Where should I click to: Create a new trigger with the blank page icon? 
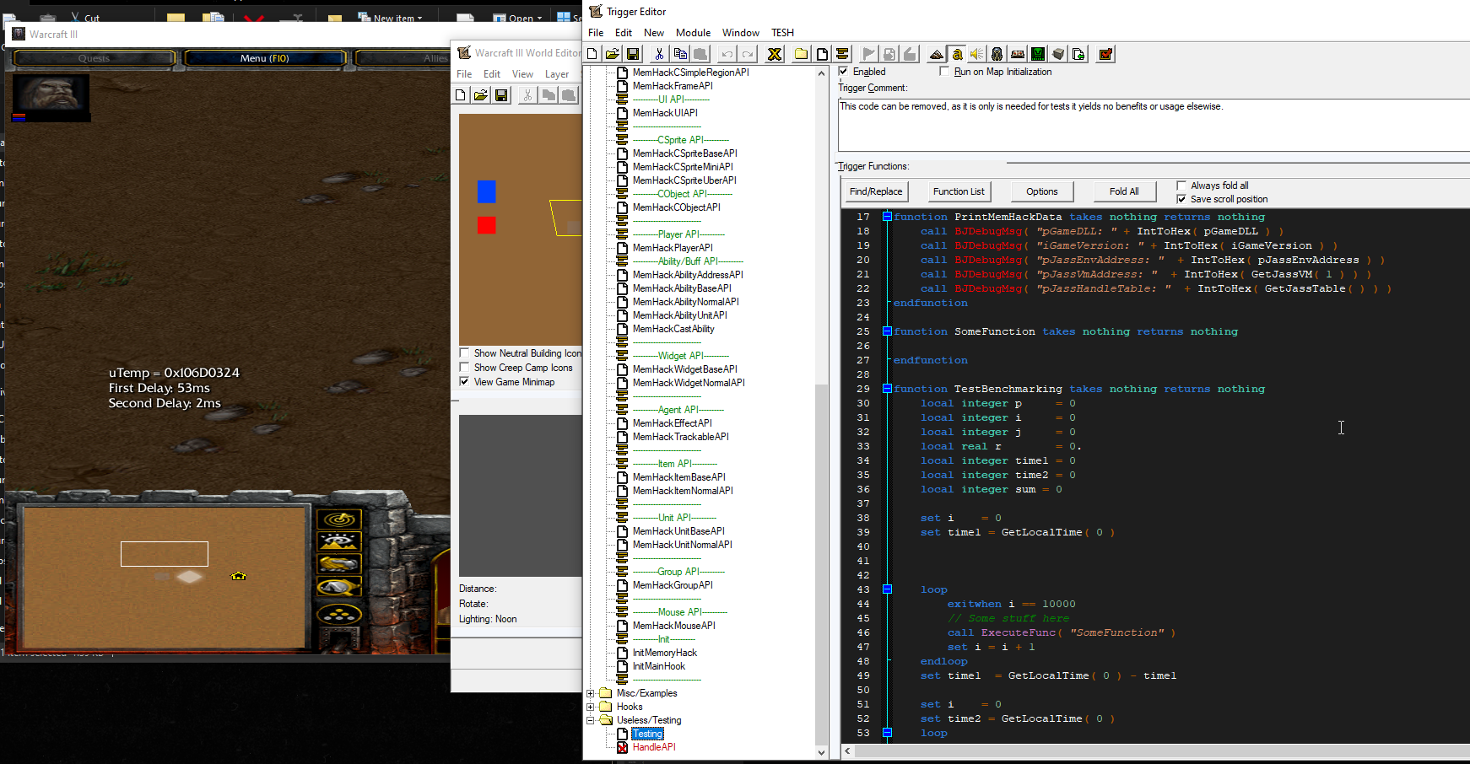[821, 54]
